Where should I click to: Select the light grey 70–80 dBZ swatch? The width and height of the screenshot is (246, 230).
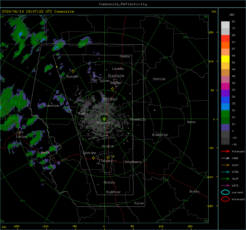[225, 25]
